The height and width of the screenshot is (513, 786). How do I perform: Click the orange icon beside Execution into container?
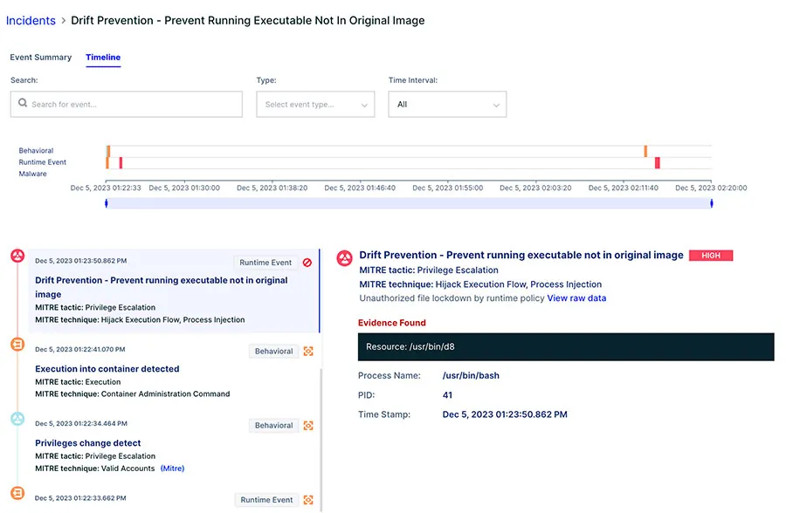click(x=17, y=344)
